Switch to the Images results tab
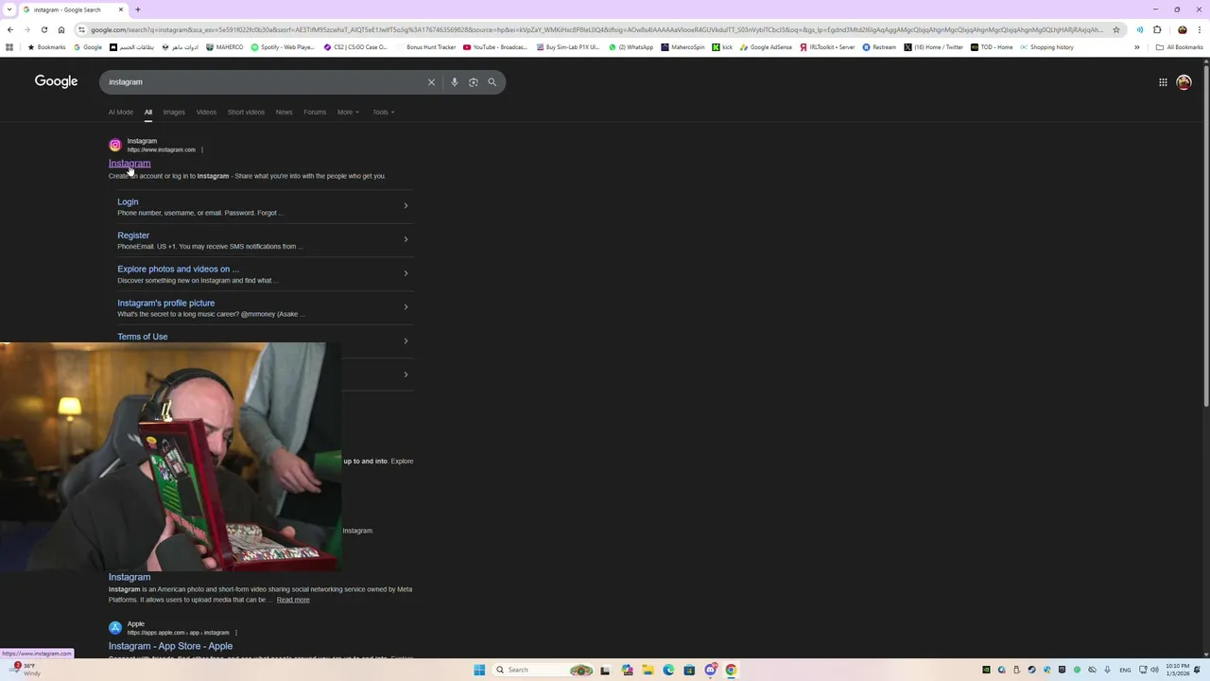The height and width of the screenshot is (681, 1210). coord(174,112)
